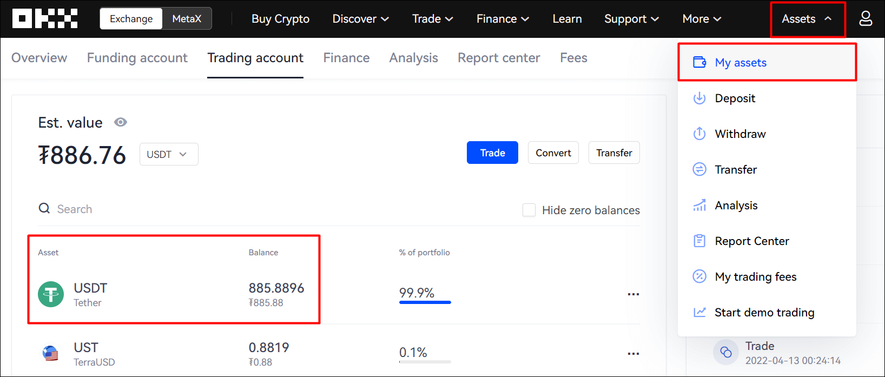Expand the Support menu
The height and width of the screenshot is (377, 885).
[x=631, y=18]
